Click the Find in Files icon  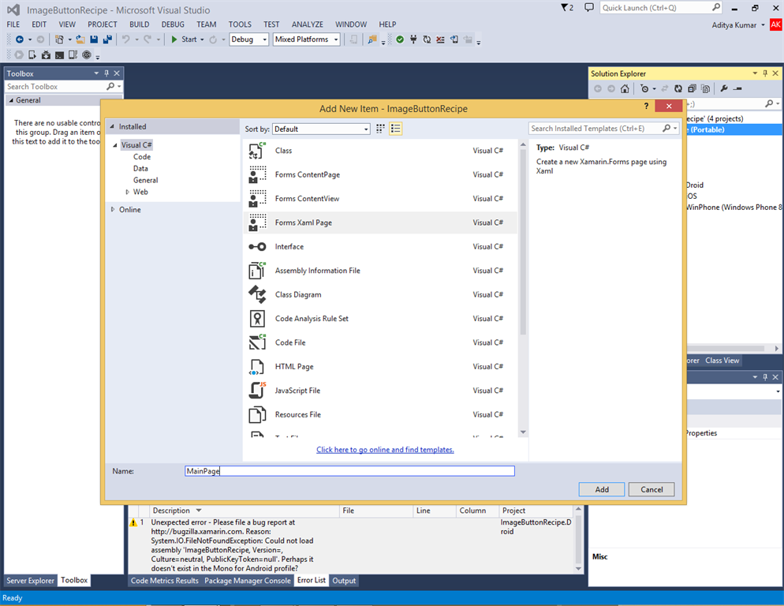372,39
